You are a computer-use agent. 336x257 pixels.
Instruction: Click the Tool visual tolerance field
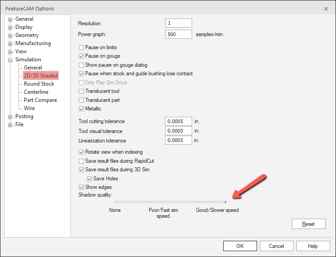point(179,131)
